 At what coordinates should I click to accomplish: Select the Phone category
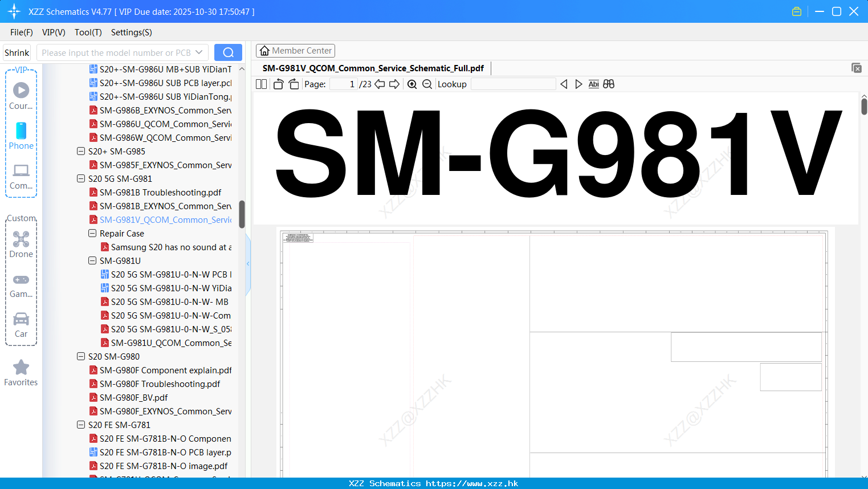tap(21, 136)
